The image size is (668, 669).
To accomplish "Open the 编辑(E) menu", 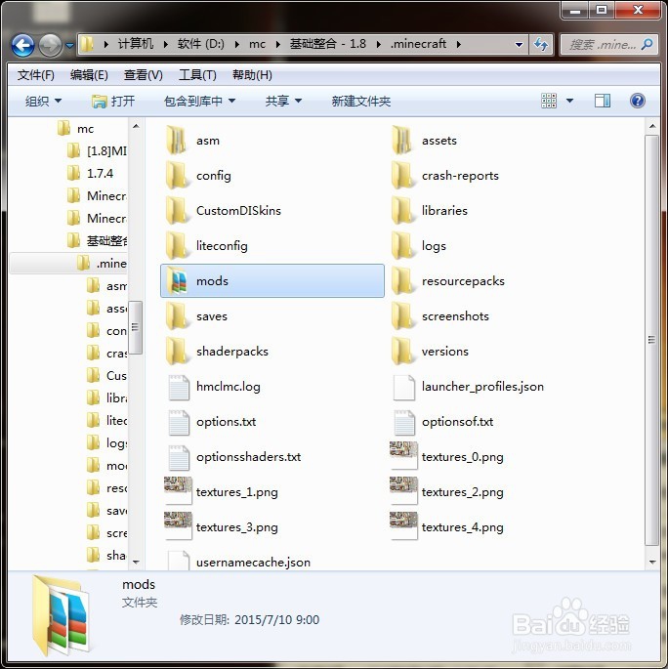I will point(89,75).
